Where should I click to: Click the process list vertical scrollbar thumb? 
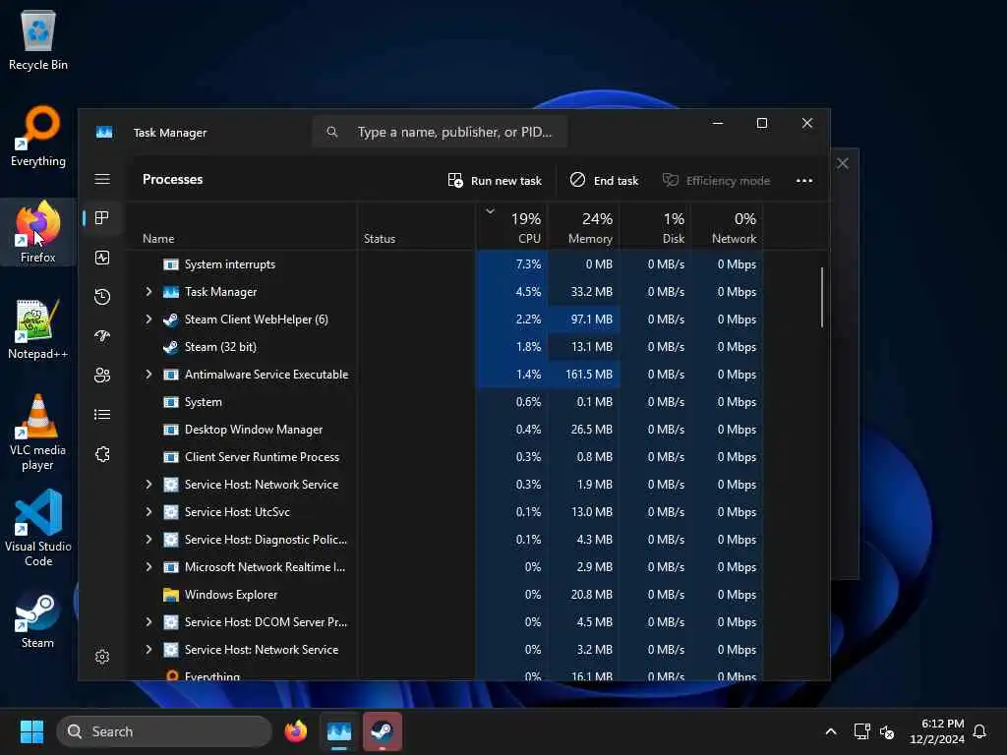point(822,297)
